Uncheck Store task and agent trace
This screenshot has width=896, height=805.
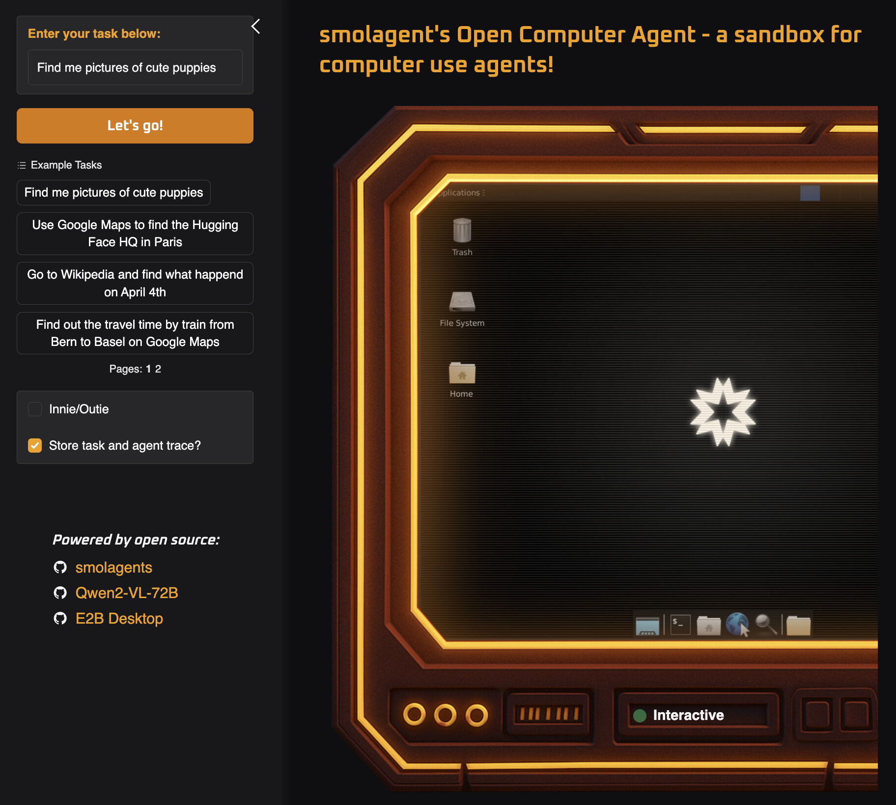pyautogui.click(x=35, y=445)
